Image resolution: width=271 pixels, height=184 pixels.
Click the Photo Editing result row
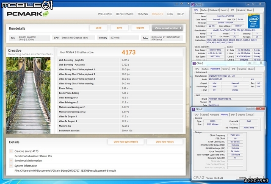point(120,88)
